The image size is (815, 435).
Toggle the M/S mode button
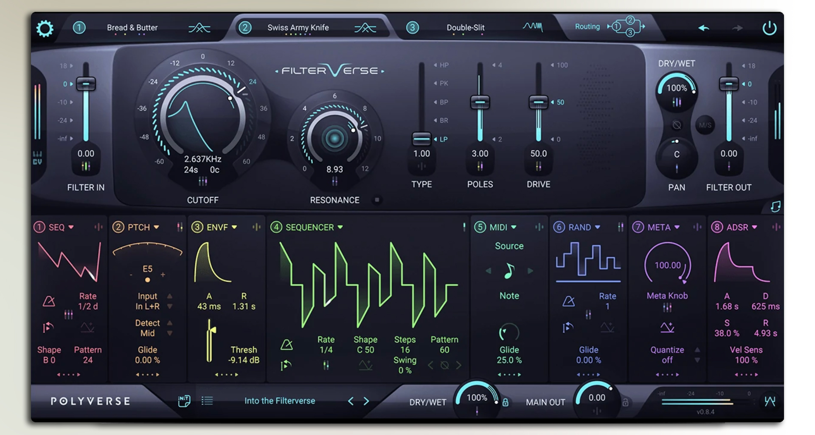pos(705,125)
